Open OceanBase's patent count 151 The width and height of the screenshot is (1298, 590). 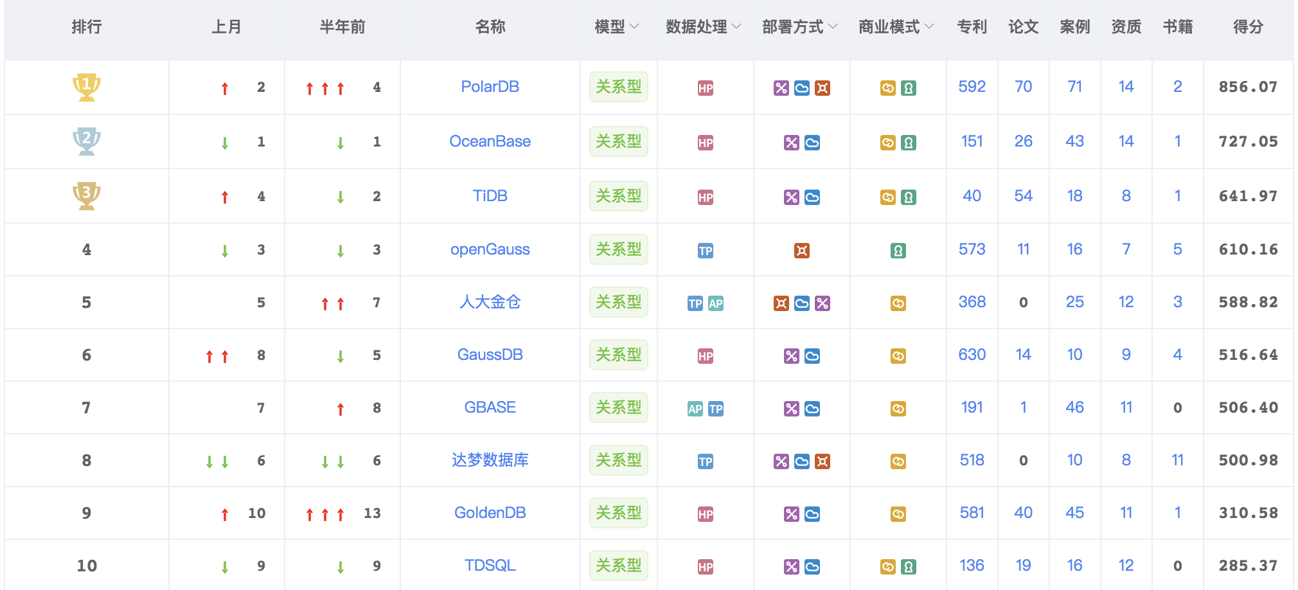972,141
